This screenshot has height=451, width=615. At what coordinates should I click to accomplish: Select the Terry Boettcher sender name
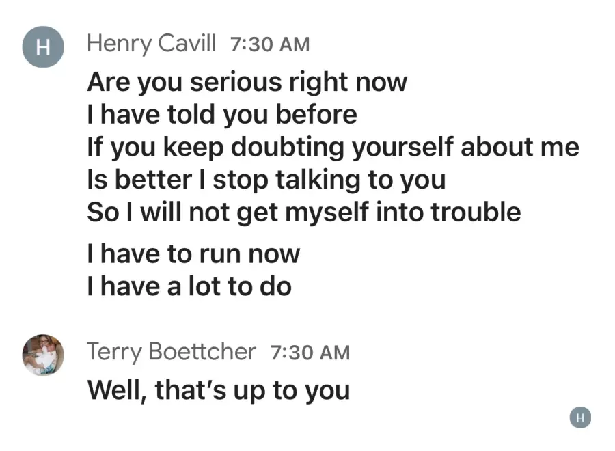pos(172,352)
